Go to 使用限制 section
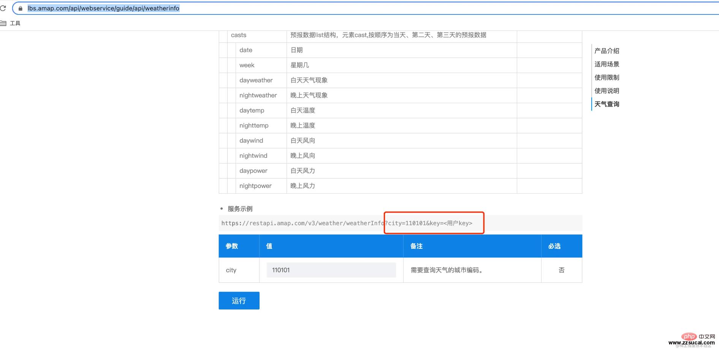Viewport: 719px width, 349px height. pyautogui.click(x=607, y=77)
